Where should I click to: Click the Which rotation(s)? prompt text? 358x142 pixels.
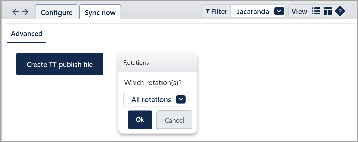153,82
